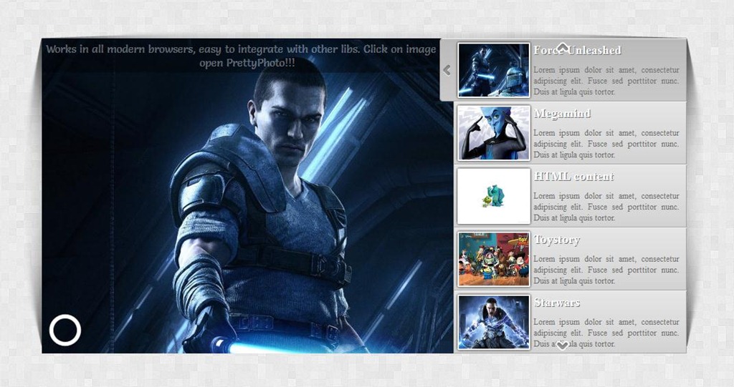Click the 'Toystory' title

point(557,240)
